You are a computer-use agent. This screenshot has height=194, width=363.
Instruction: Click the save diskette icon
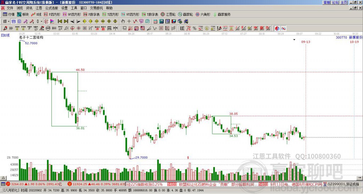(x=174, y=22)
